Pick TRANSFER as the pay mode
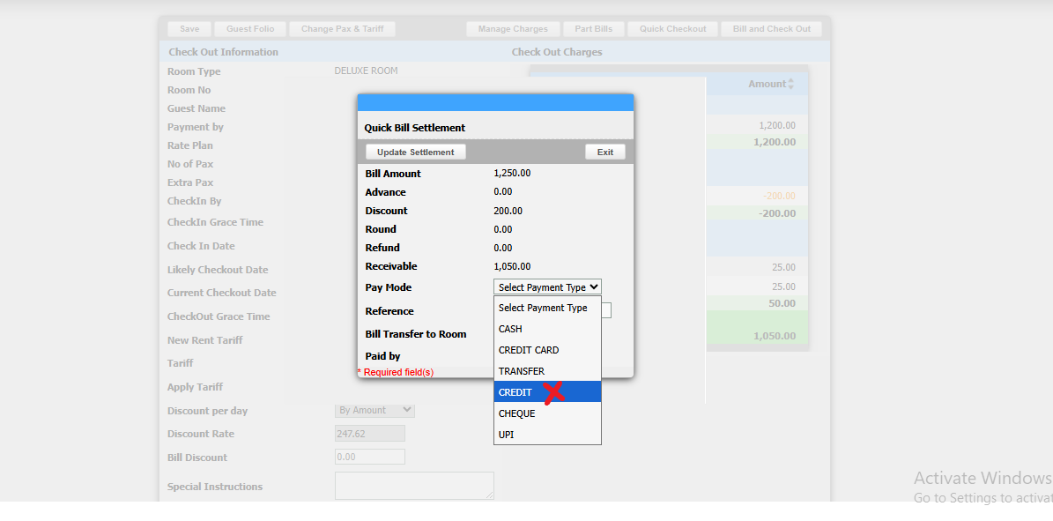Screen dimensions: 1053x521 click(522, 371)
